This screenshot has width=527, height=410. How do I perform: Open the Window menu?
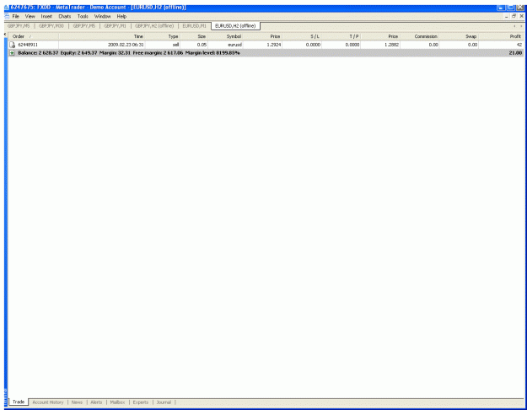pyautogui.click(x=102, y=16)
